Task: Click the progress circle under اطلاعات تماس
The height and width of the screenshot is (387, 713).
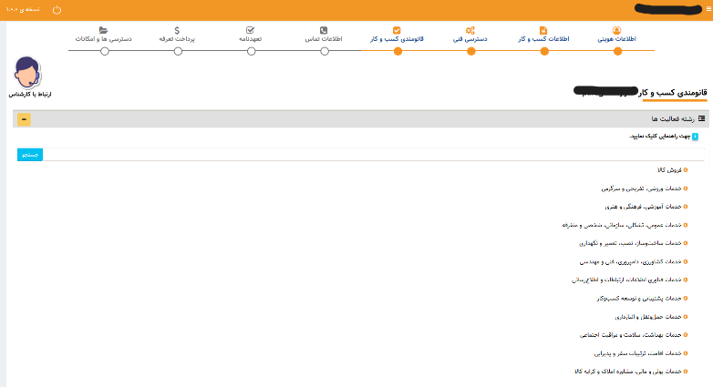Action: (325, 52)
